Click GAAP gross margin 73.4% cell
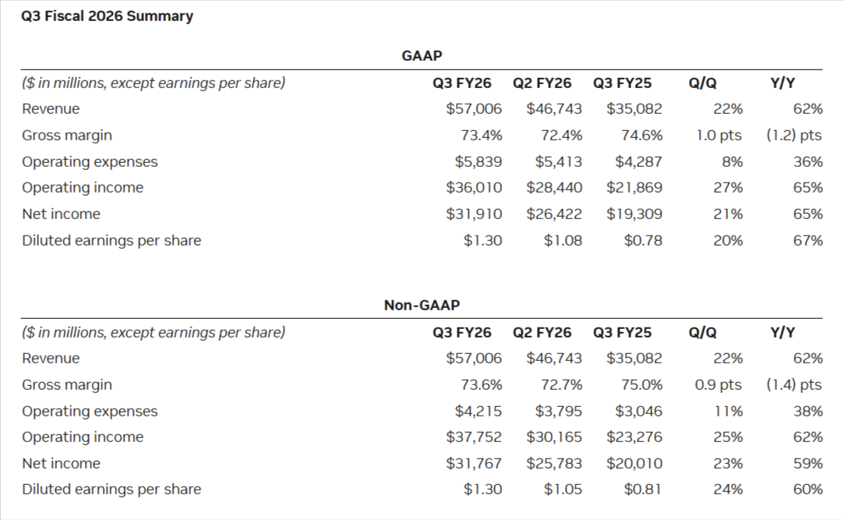The width and height of the screenshot is (844, 520). point(482,135)
